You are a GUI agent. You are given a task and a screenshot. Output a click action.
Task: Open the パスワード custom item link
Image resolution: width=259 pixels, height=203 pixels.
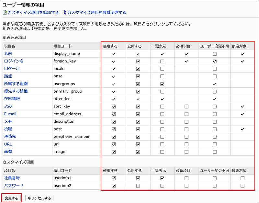[x=14, y=186]
